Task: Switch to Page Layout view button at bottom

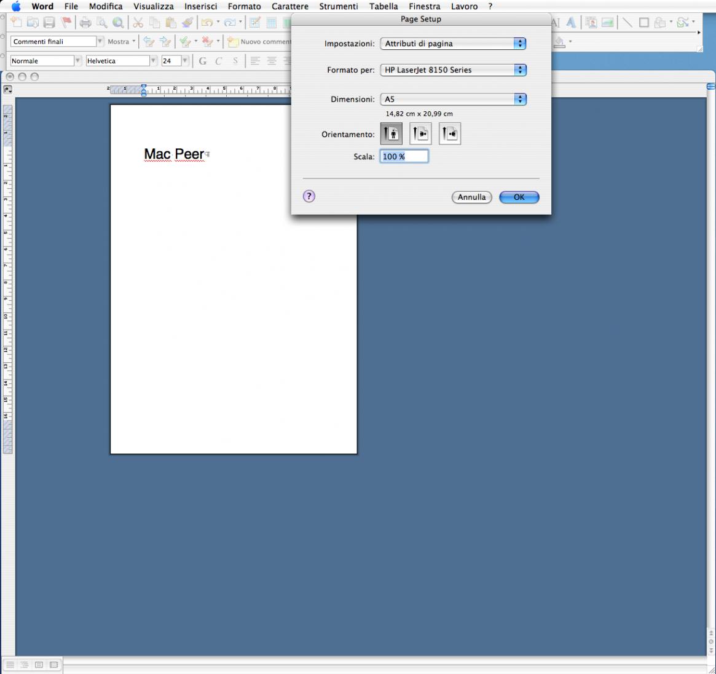Action: click(39, 664)
